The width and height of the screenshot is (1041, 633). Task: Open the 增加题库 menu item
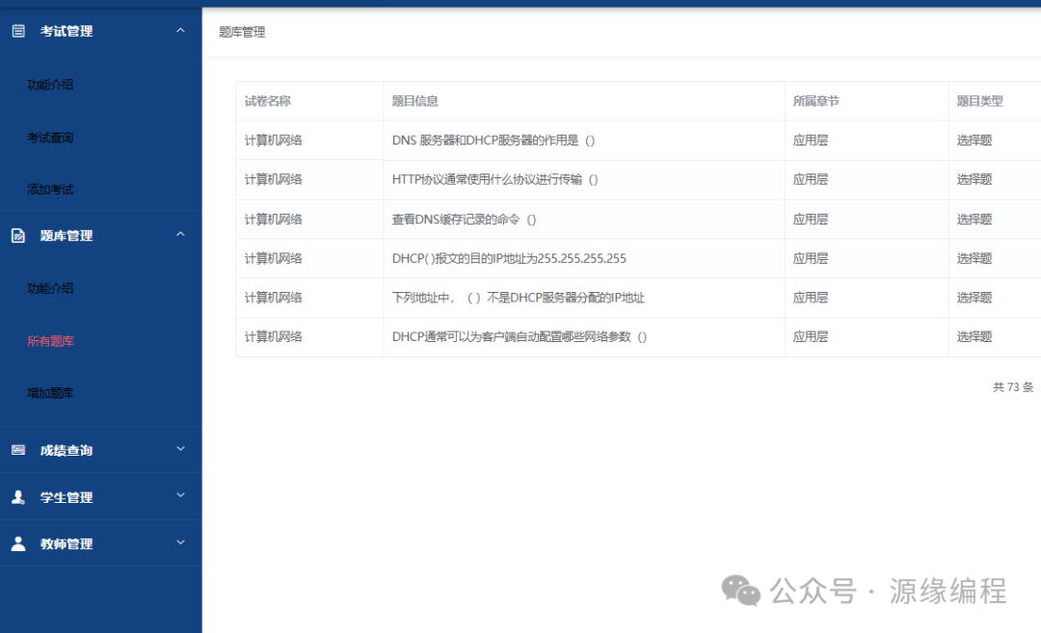50,393
